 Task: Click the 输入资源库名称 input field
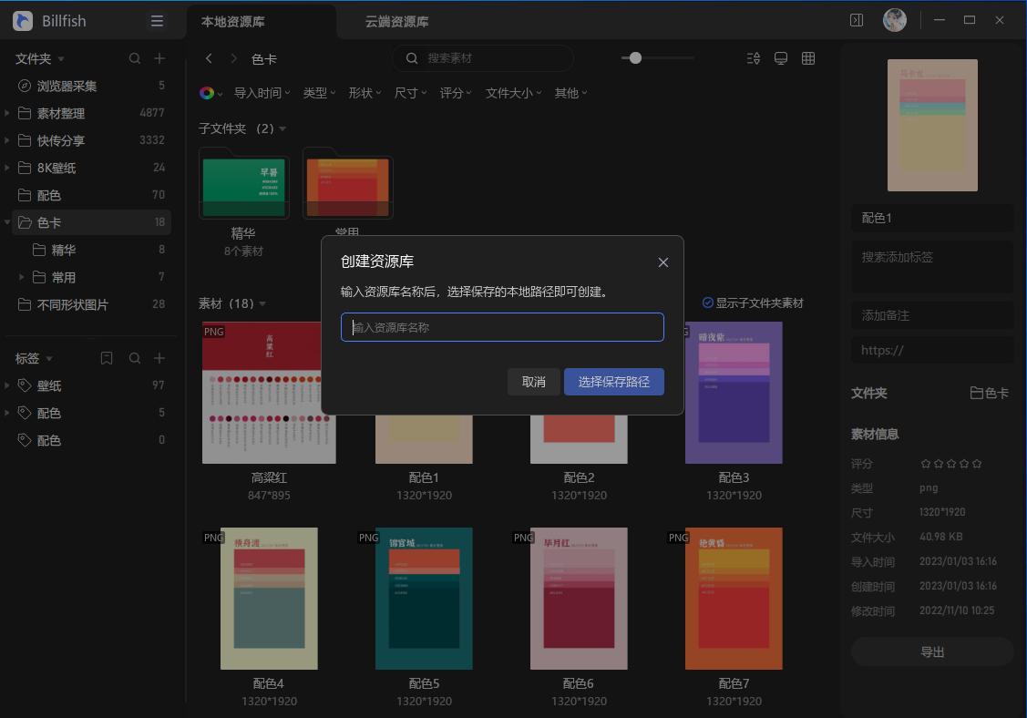[501, 327]
